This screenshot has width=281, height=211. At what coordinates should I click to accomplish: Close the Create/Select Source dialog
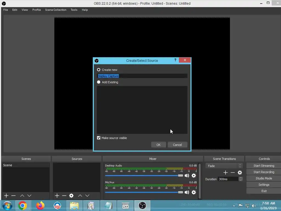185,60
